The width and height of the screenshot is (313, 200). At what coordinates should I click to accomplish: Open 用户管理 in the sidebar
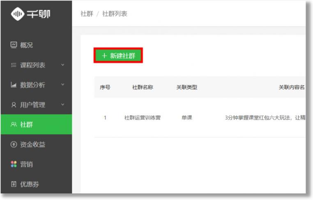point(36,105)
